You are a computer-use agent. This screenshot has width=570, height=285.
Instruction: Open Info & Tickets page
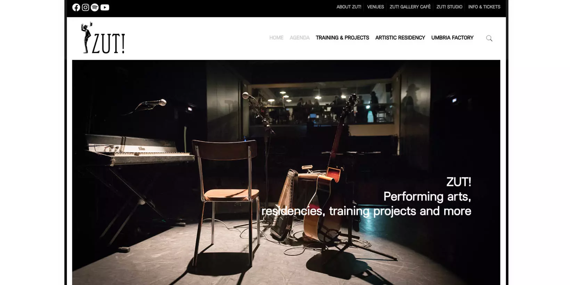click(484, 7)
